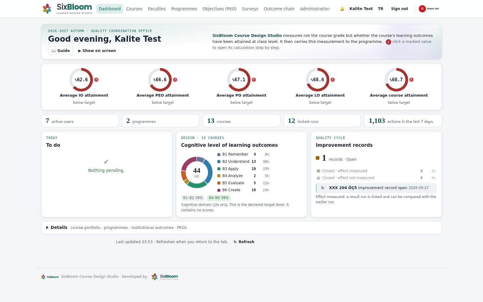483x302 pixels.
Task: Go to Courses in the navigation
Action: point(134,9)
